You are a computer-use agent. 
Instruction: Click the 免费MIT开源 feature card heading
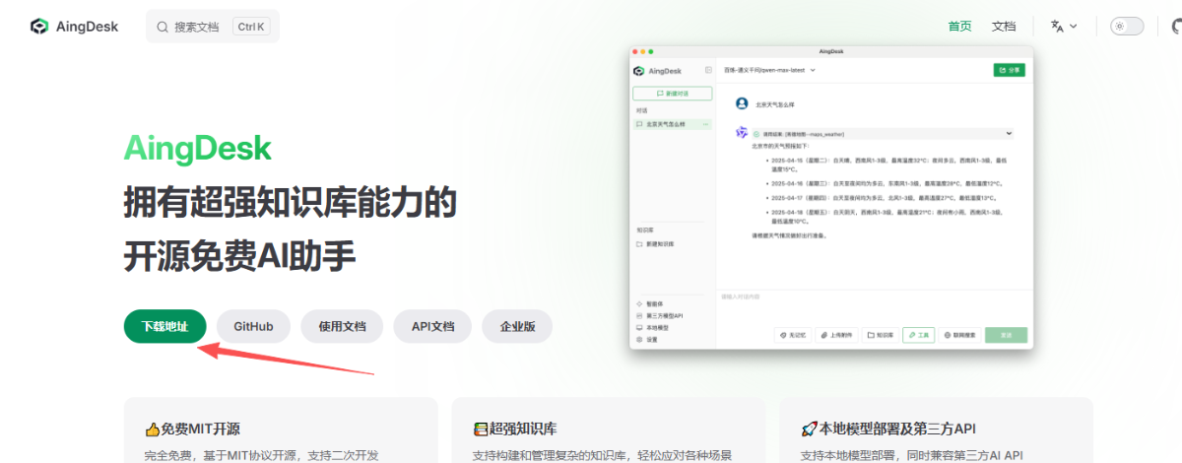[x=192, y=430]
